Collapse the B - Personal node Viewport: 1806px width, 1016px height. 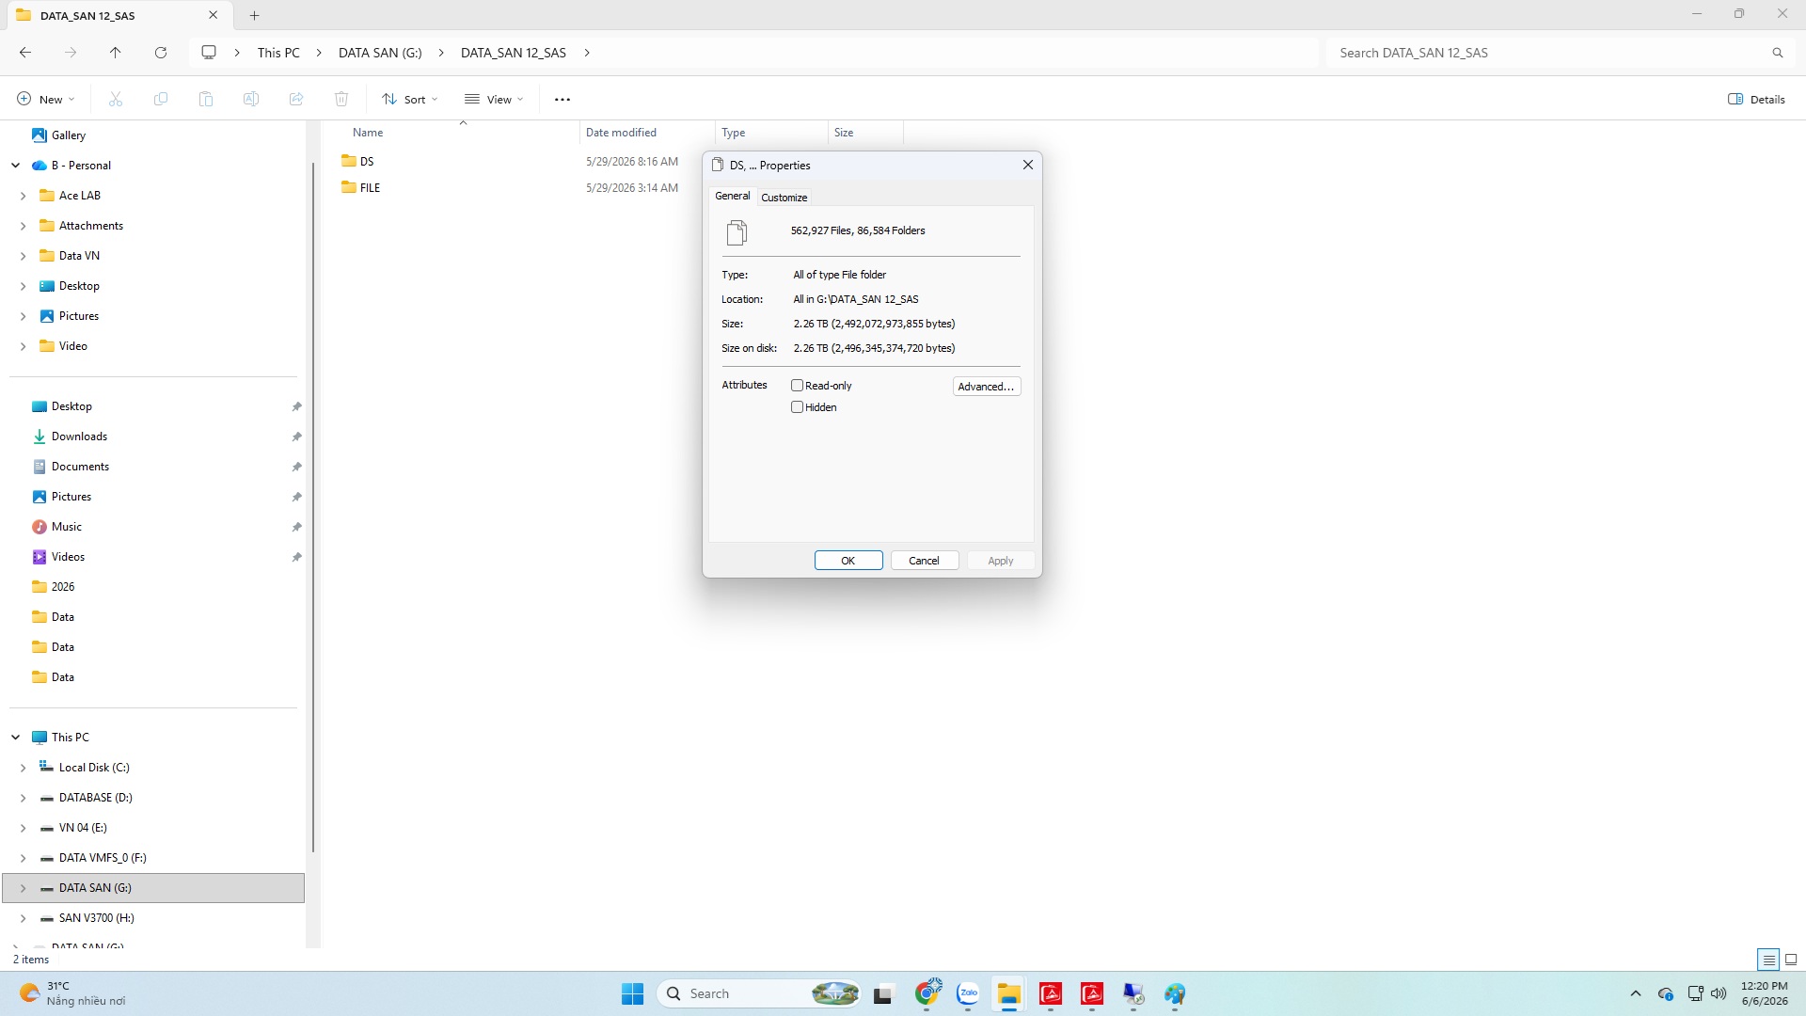coord(16,166)
